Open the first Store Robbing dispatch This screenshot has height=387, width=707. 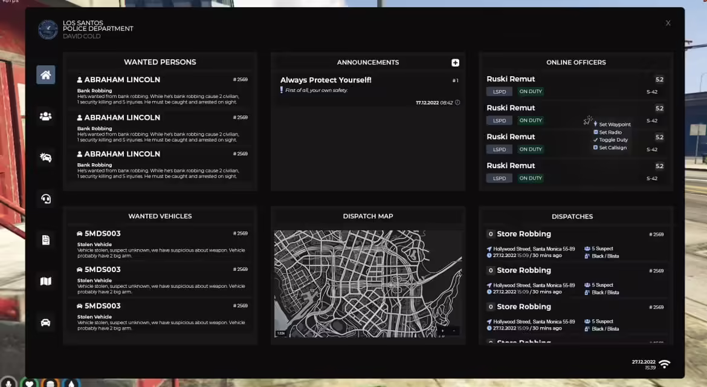click(x=523, y=234)
